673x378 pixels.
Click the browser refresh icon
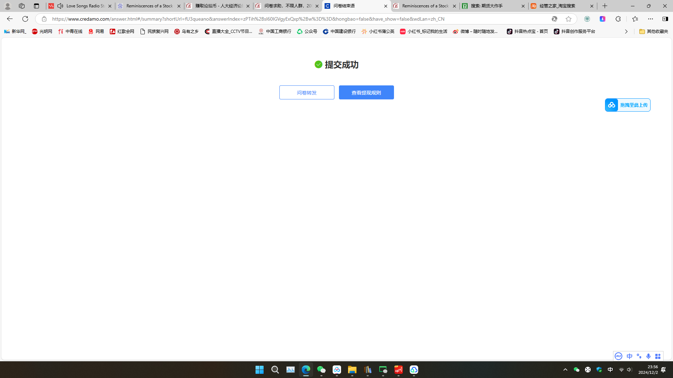(25, 19)
